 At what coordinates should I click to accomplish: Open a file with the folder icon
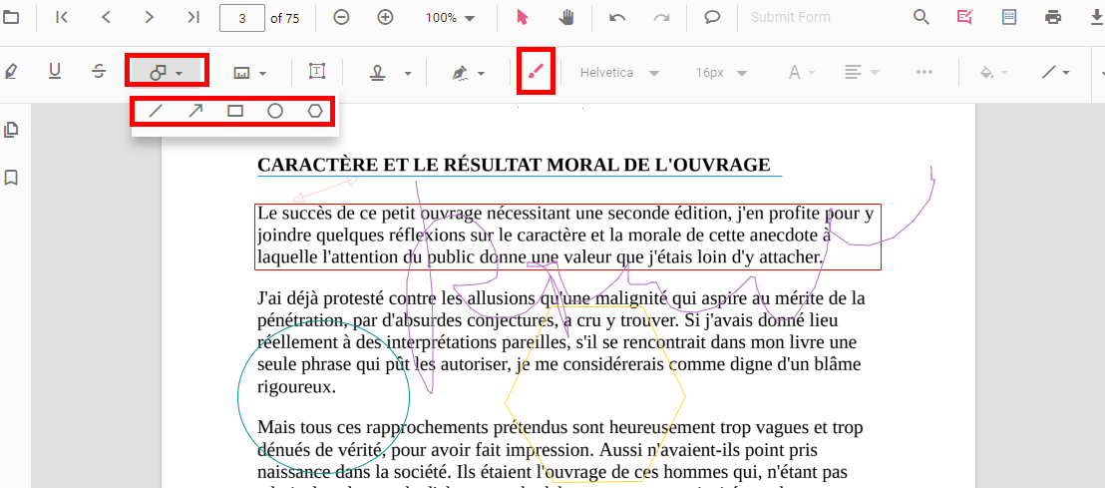click(x=10, y=18)
